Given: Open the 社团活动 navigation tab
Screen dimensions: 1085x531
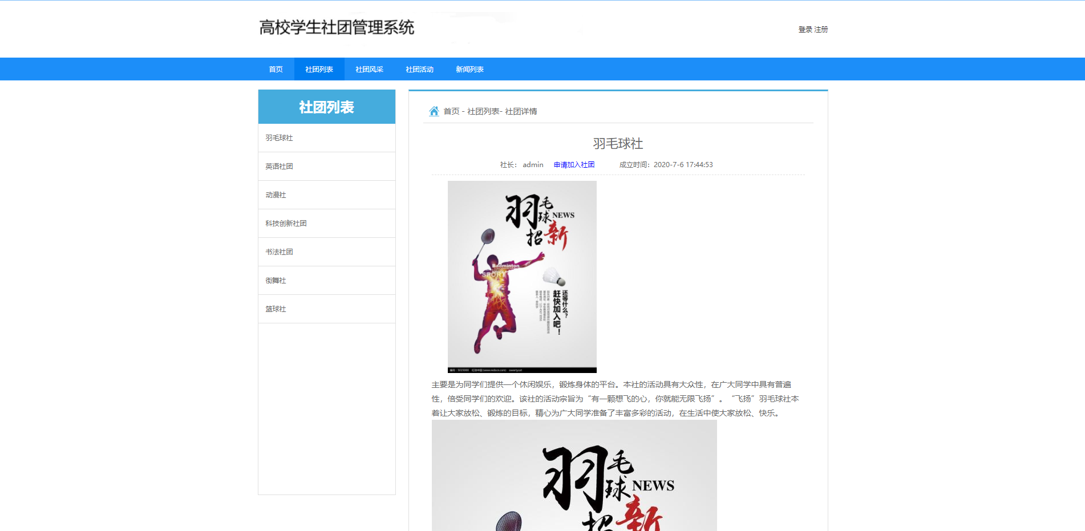Looking at the screenshot, I should [420, 69].
